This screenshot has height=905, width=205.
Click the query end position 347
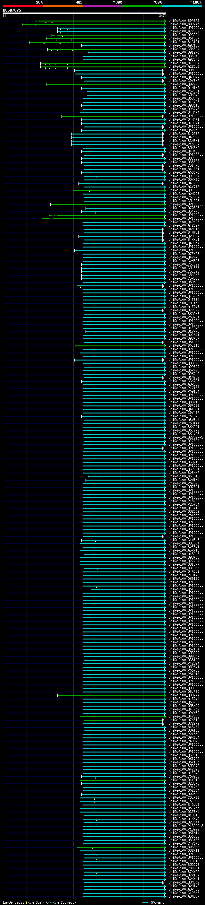pyautogui.click(x=161, y=16)
